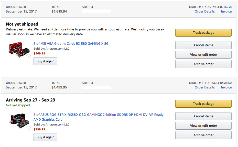The width and height of the screenshot is (238, 147).
Task: Open Order Details for order 113-2307904-0216238
Action: click(205, 12)
